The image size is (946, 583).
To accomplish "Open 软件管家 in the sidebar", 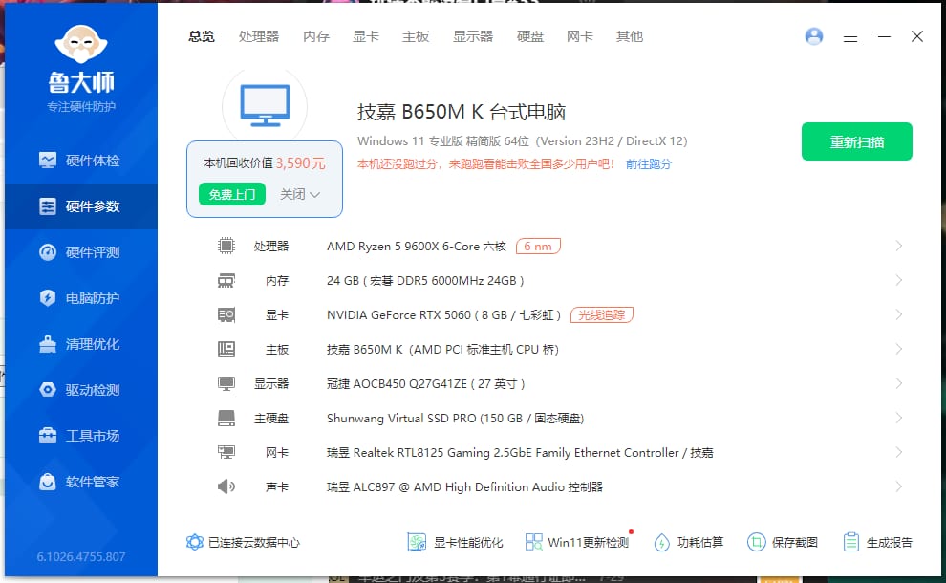I will (80, 482).
